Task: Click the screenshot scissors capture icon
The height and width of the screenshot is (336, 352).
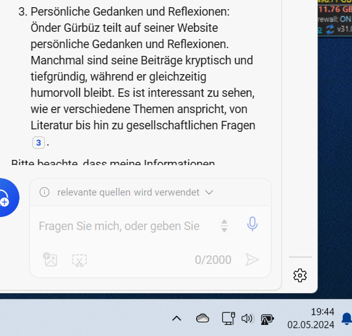Action: 79,261
